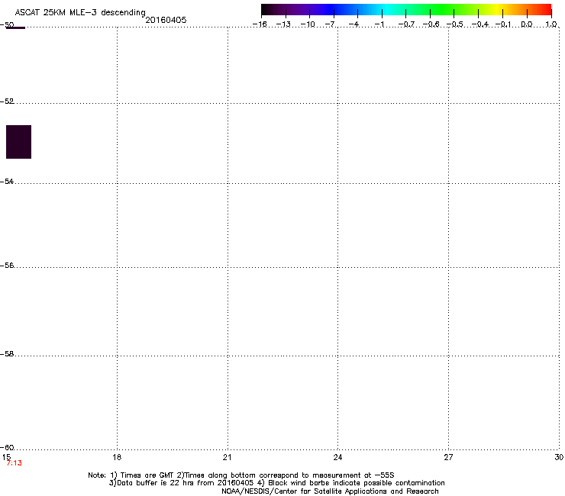
Task: Click the date label 20160405 in the title
Action: coord(166,20)
